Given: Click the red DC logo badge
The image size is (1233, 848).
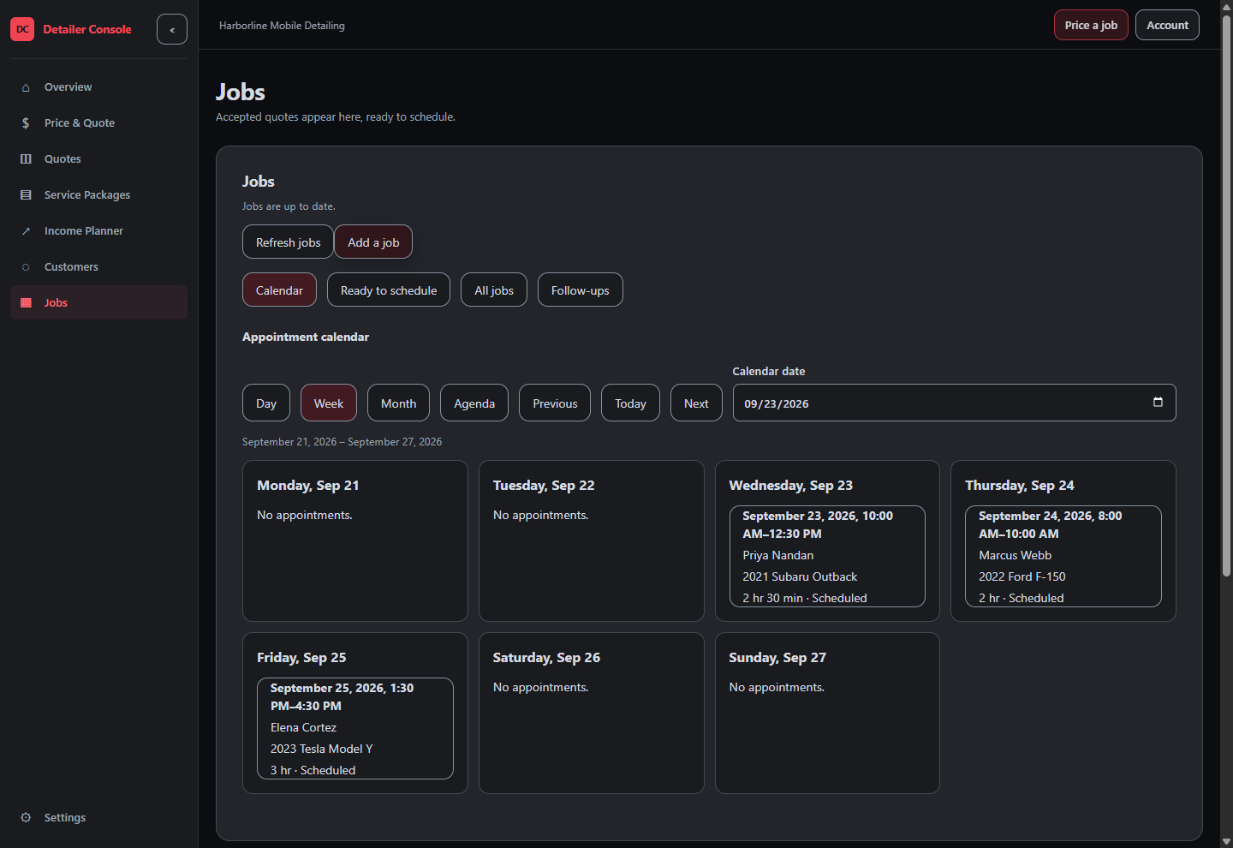Looking at the screenshot, I should (22, 29).
